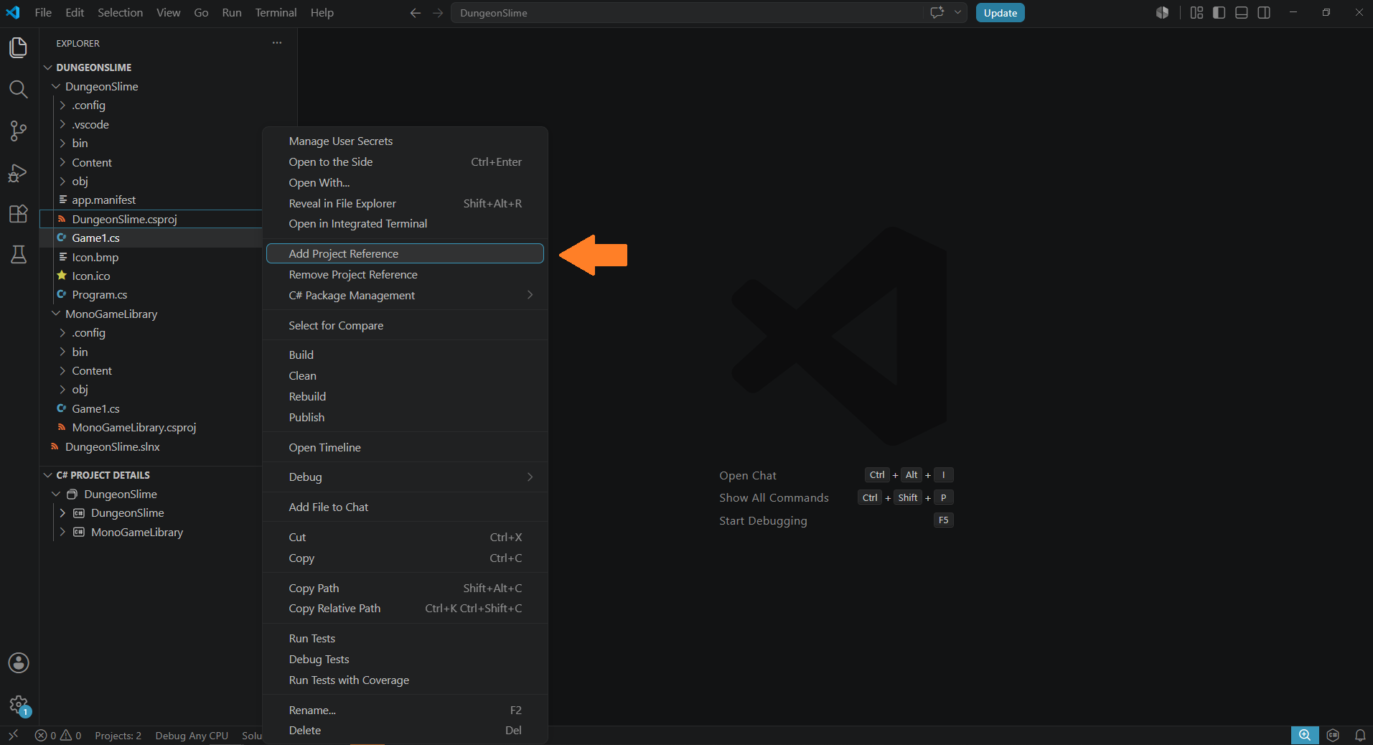
Task: Open the Run and Debug view
Action: click(x=19, y=172)
